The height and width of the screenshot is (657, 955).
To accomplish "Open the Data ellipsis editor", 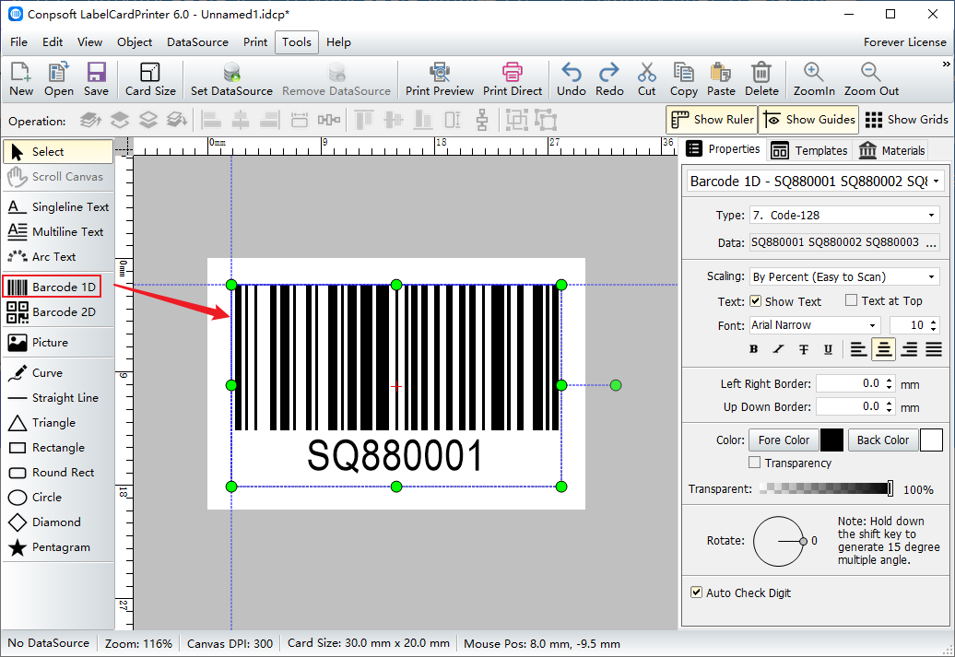I will point(931,243).
